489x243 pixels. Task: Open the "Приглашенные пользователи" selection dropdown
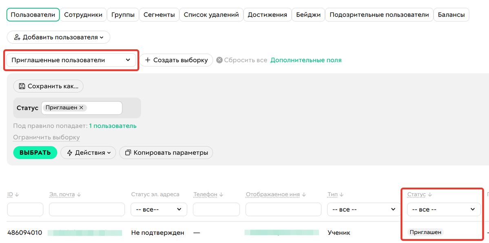click(x=71, y=60)
